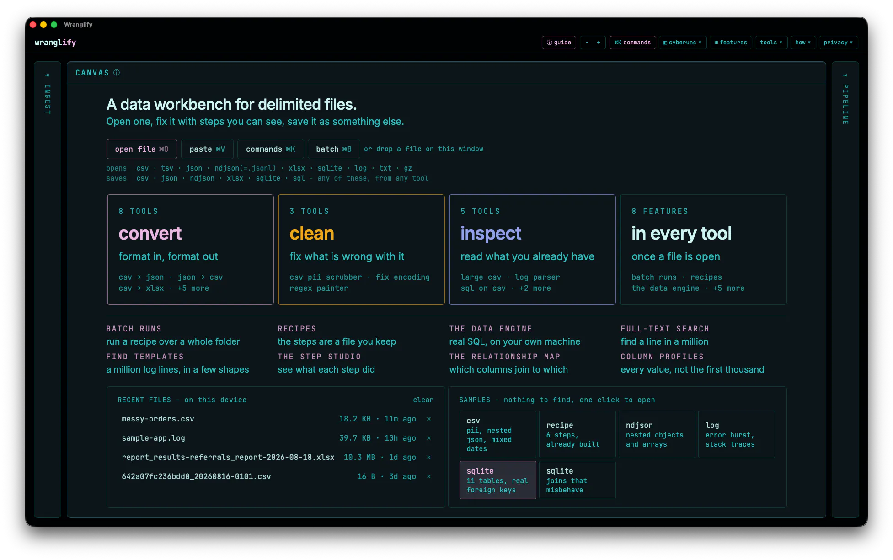893x560 pixels.
Task: Open the ⌘K commands palette in the top bar
Action: (x=632, y=43)
